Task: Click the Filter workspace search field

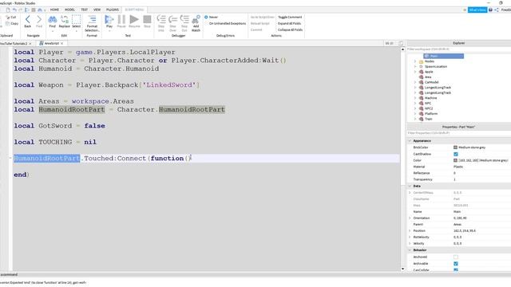Action: (x=459, y=49)
